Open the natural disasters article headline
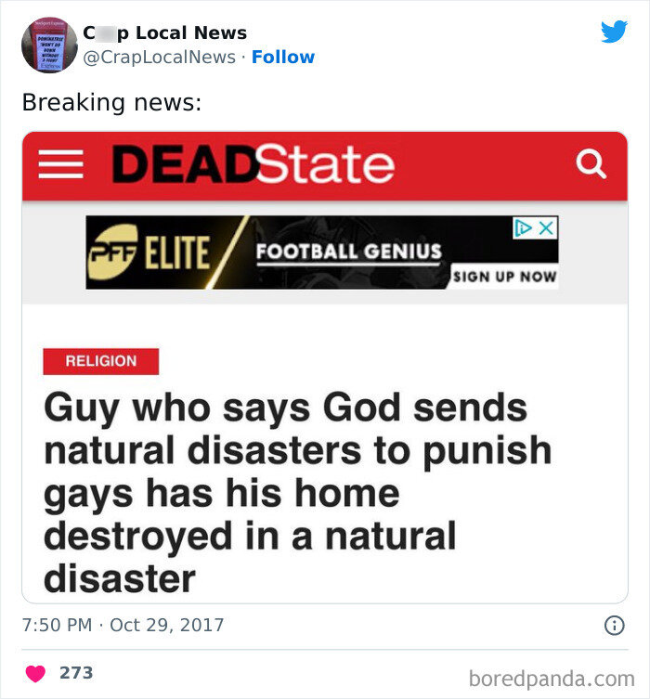The image size is (650, 699). 297,493
